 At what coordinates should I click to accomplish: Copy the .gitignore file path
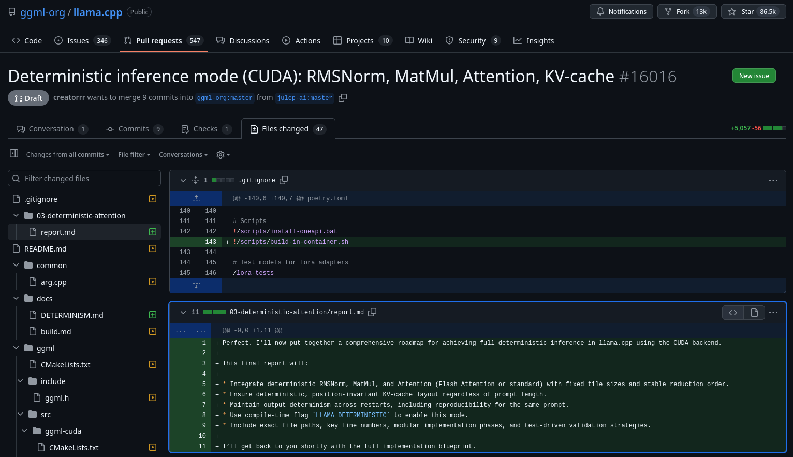[x=284, y=180]
